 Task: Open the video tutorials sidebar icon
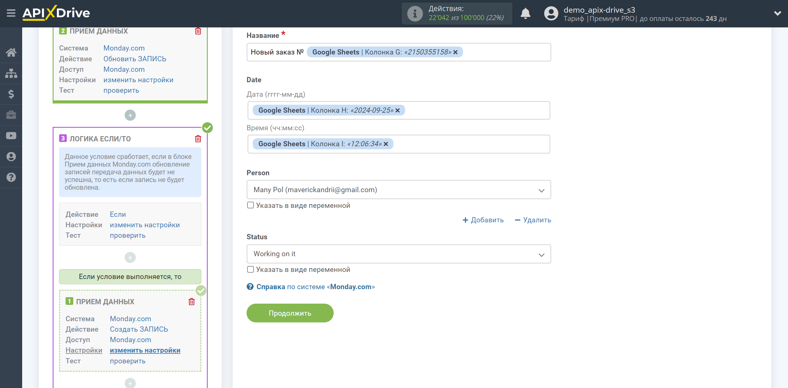pos(11,136)
